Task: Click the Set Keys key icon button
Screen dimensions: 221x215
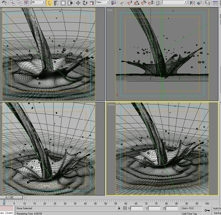Action: [x=207, y=211]
